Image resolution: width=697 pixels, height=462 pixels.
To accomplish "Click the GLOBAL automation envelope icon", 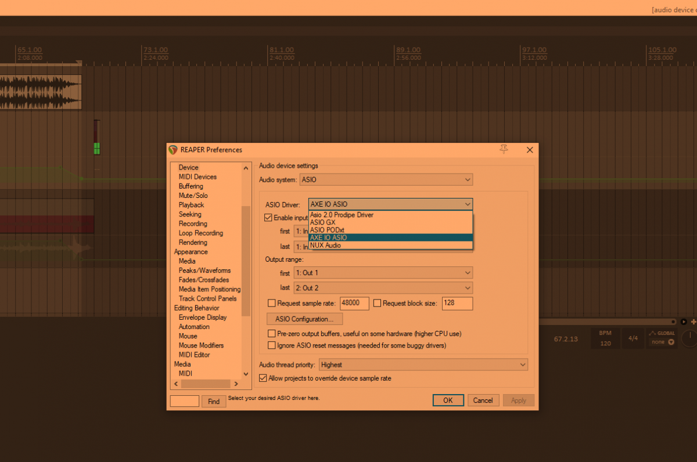I will (x=652, y=333).
